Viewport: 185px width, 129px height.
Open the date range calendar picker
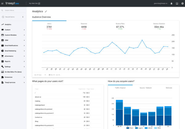coord(54,75)
